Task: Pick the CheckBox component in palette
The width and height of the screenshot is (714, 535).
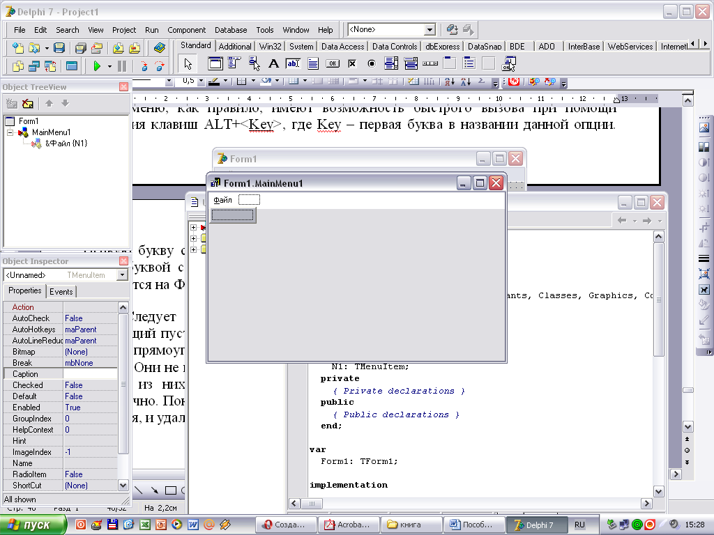Action: click(x=352, y=63)
